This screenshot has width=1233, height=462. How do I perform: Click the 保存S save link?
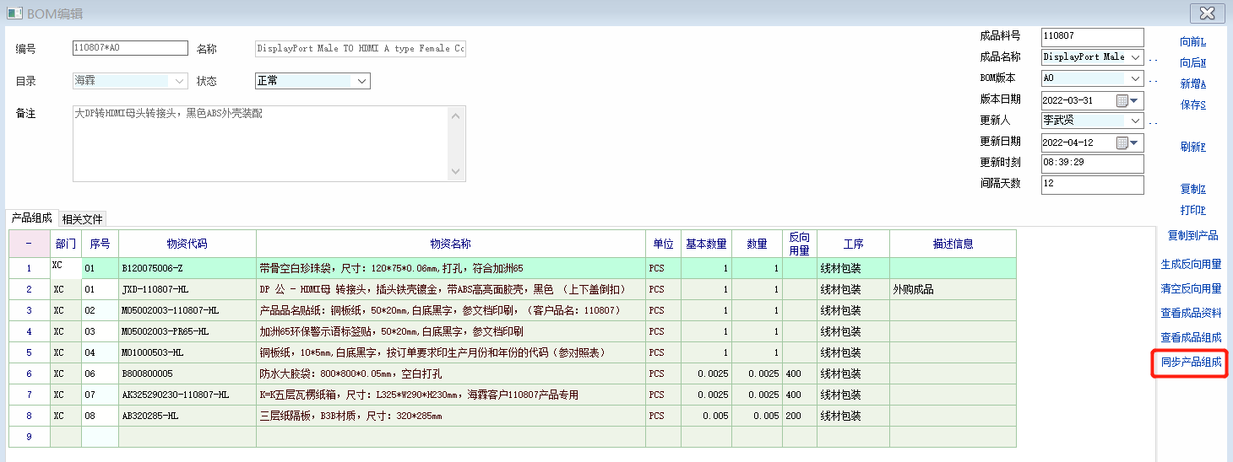(1192, 105)
